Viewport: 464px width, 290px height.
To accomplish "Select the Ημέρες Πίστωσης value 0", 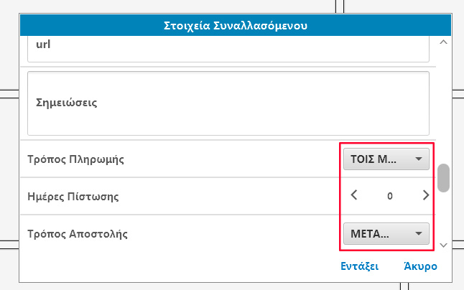I will pyautogui.click(x=390, y=195).
